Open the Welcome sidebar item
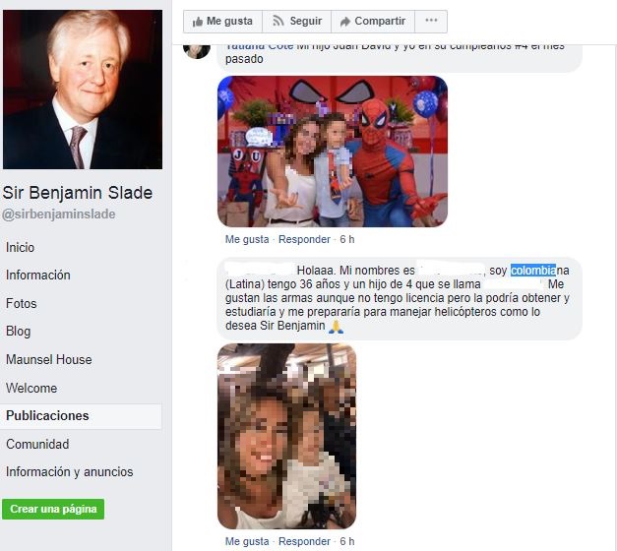The height and width of the screenshot is (551, 617). (31, 388)
